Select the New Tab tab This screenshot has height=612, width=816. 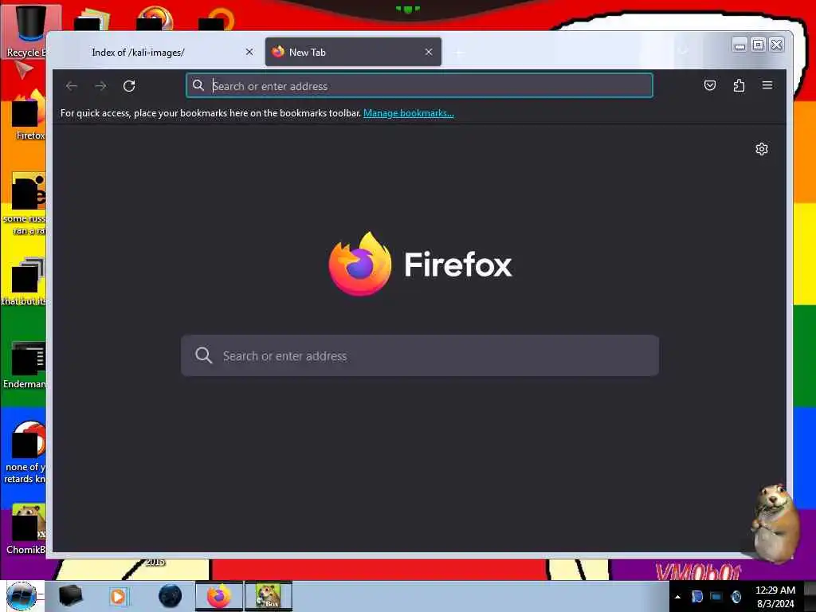[x=353, y=52]
